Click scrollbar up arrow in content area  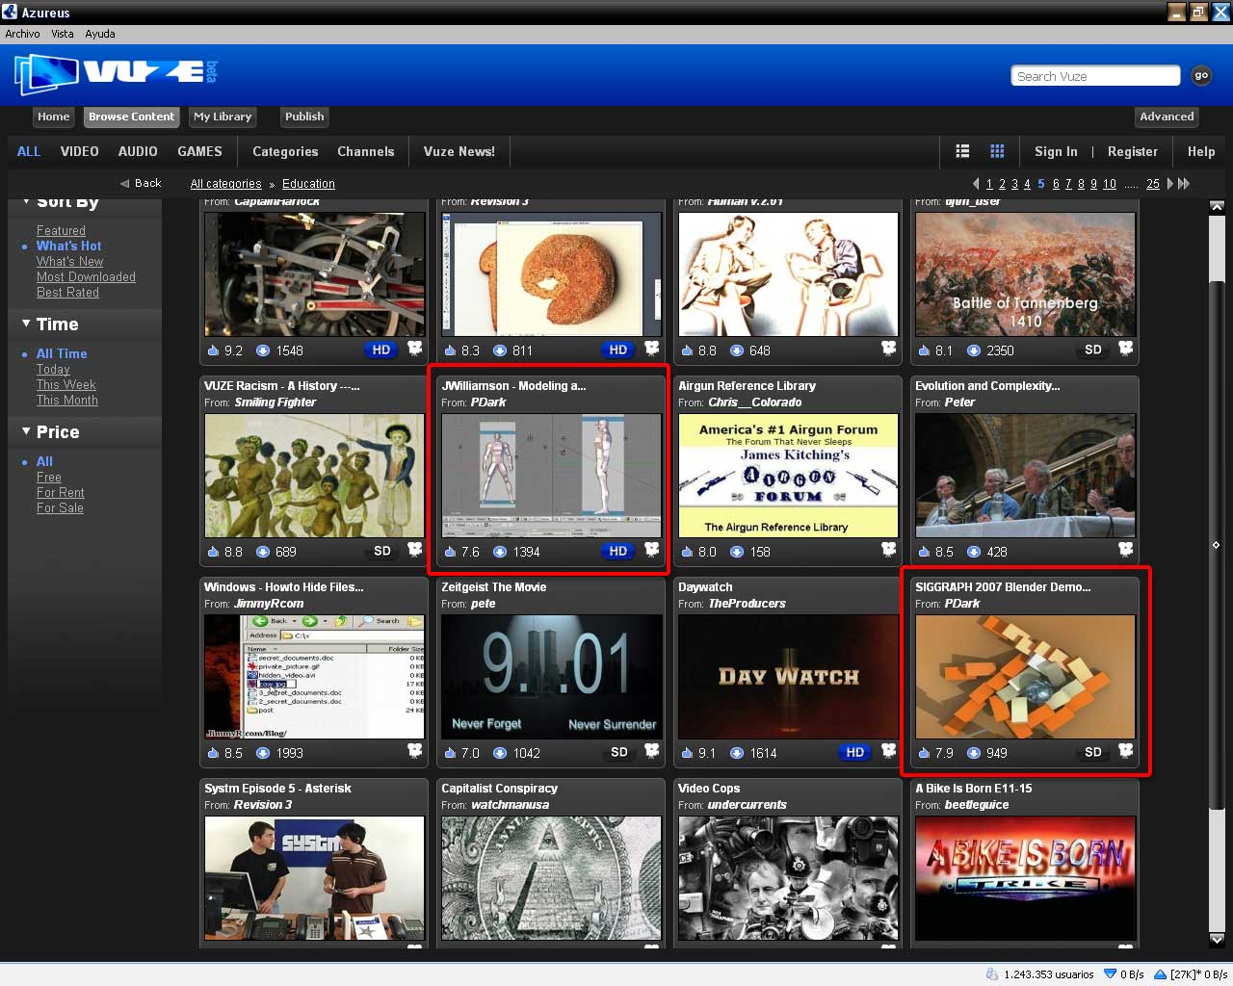pyautogui.click(x=1217, y=207)
